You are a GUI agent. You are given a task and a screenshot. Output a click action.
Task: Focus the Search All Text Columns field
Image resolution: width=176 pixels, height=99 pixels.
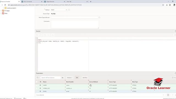tap(51, 78)
